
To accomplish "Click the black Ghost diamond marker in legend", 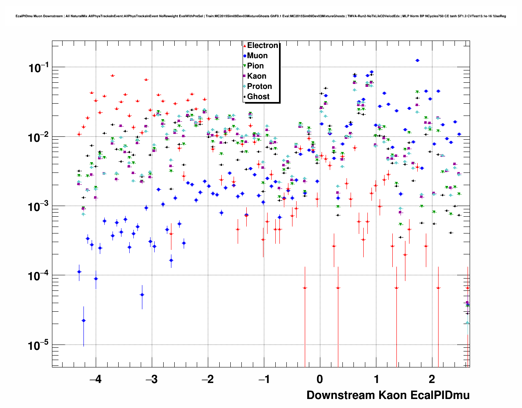I will click(x=245, y=97).
